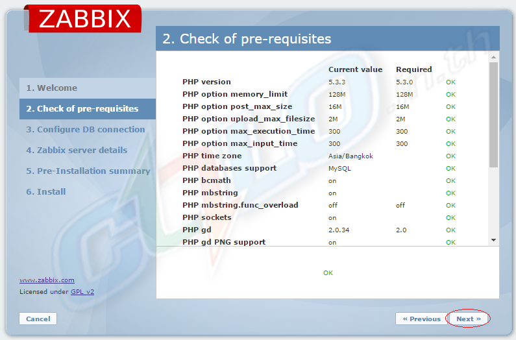This screenshot has width=516, height=340.
Task: Open the www.zabbix.com link
Action: pyautogui.click(x=47, y=280)
